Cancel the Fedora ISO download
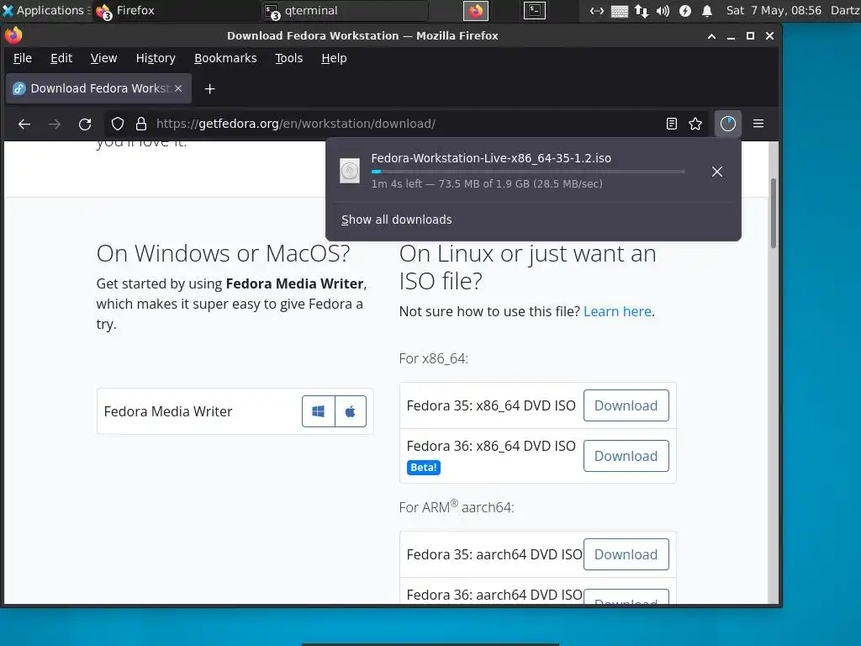Viewport: 861px width, 646px height. pyautogui.click(x=716, y=172)
